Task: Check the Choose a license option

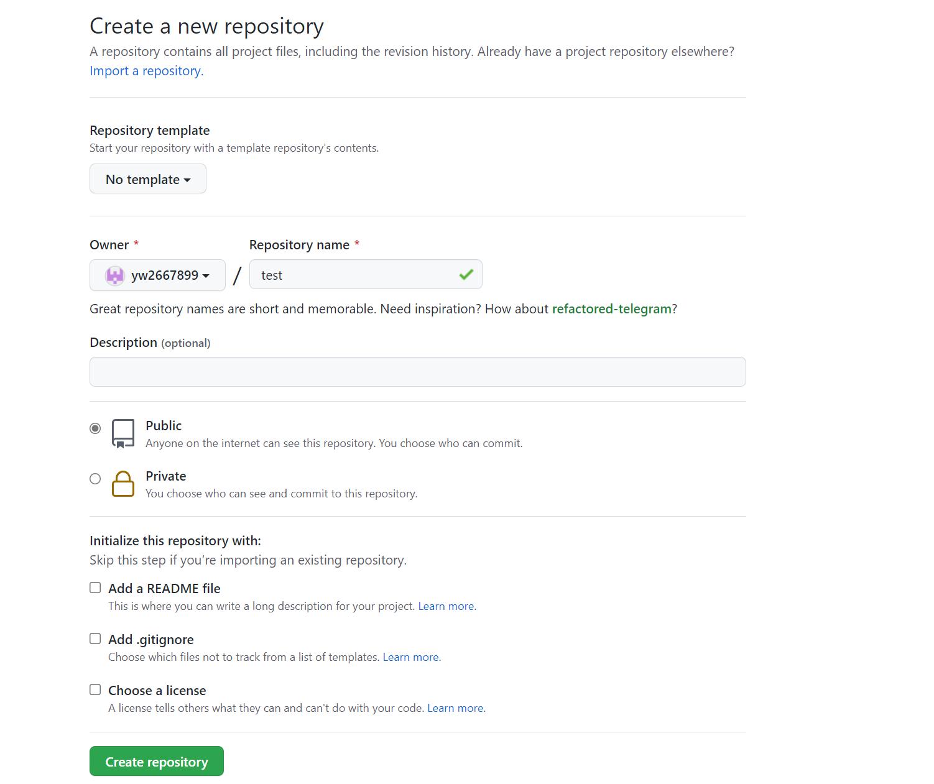Action: [95, 689]
